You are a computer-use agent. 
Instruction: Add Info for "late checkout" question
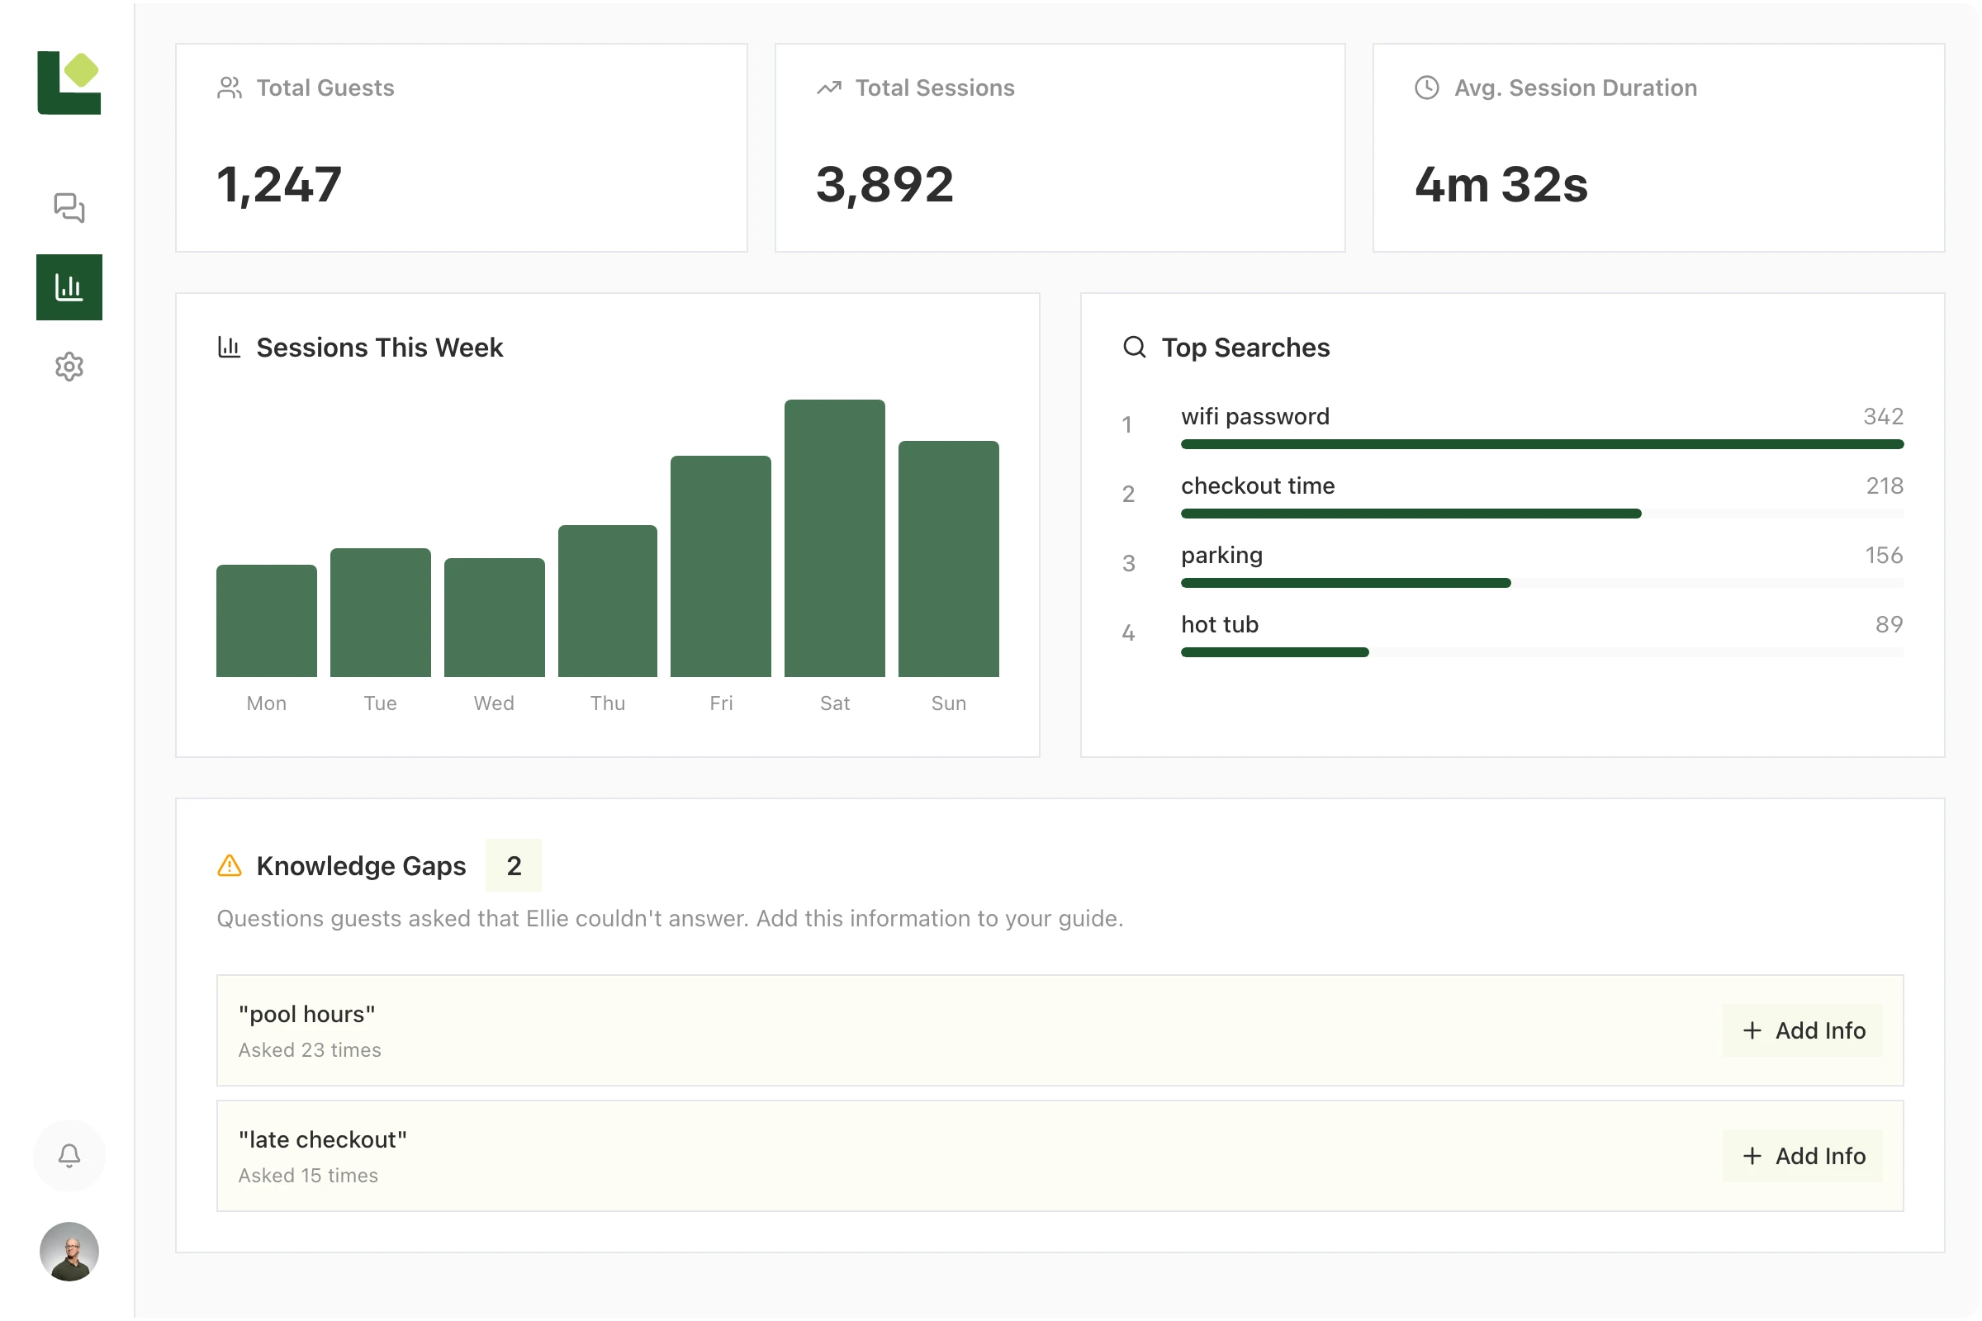point(1803,1156)
